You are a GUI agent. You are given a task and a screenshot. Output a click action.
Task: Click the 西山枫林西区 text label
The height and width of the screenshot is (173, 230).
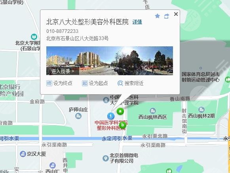tap(153, 117)
